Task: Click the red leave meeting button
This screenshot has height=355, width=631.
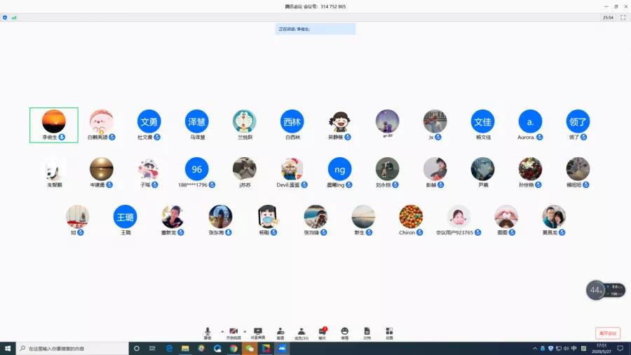Action: (x=607, y=333)
